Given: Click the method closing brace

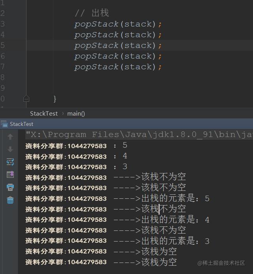Looking at the screenshot, I should (55, 99).
